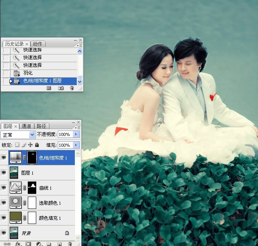Click the add layer mask icon
Screen dimensions: 258x246
(x=28, y=244)
